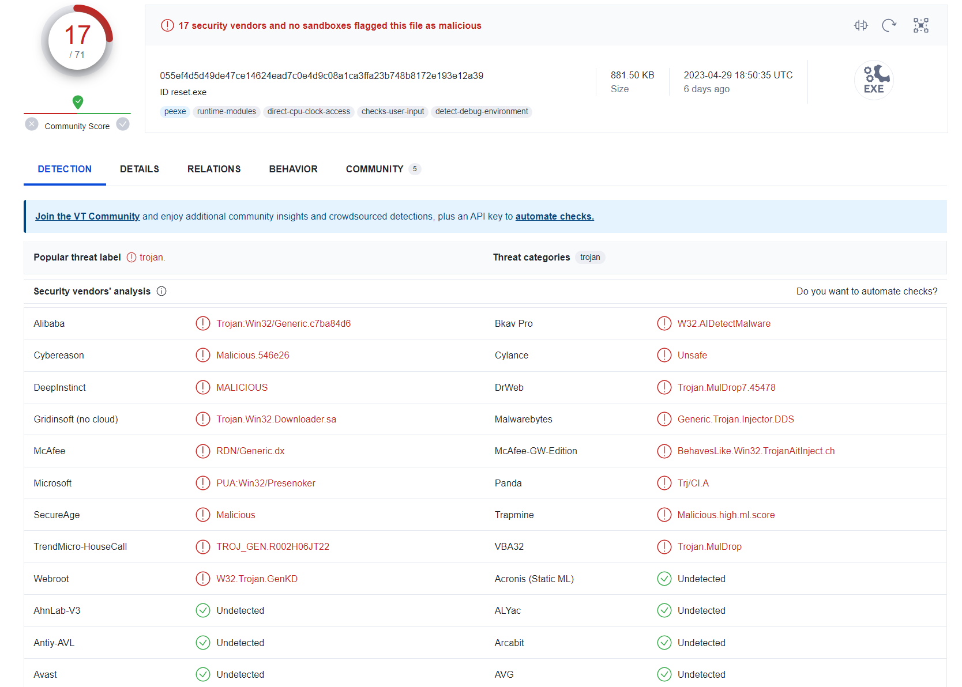
Task: Click the red exclamation next to the trojan threat label
Action: pyautogui.click(x=130, y=257)
